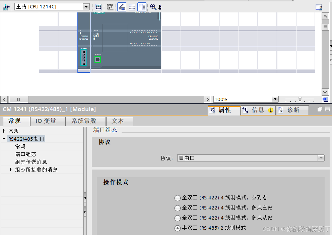Click the navigation pane collapse left arrow
The image size is (332, 235).
tap(85, 198)
